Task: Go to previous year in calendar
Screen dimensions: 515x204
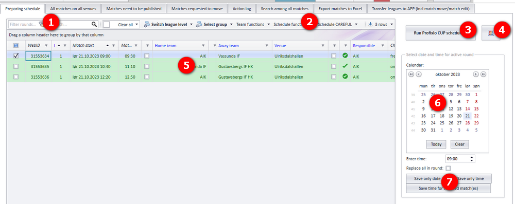Action: coord(411,75)
